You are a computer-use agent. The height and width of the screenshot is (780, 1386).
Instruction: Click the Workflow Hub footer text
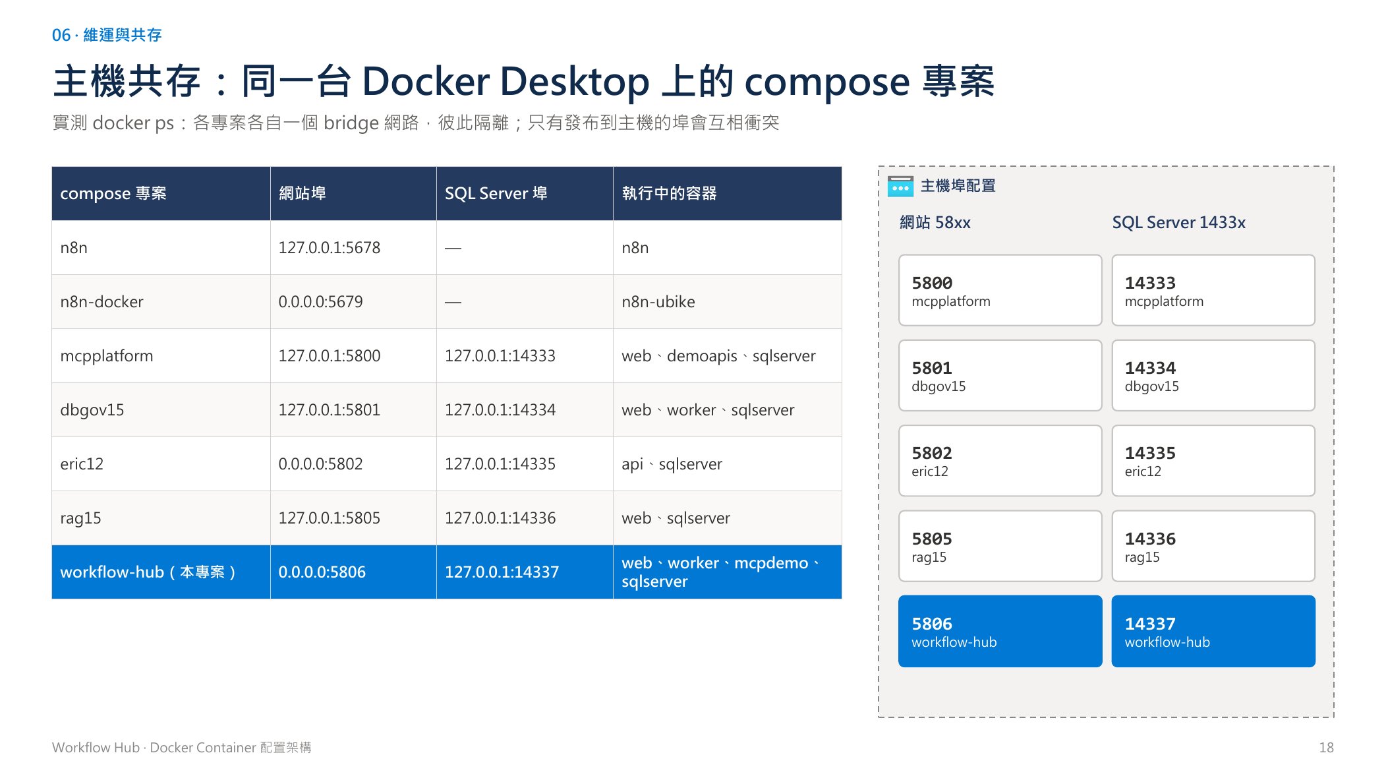[181, 748]
